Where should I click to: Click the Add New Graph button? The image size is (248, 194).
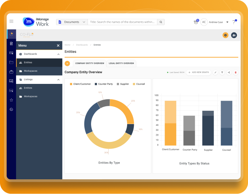coord(198,72)
